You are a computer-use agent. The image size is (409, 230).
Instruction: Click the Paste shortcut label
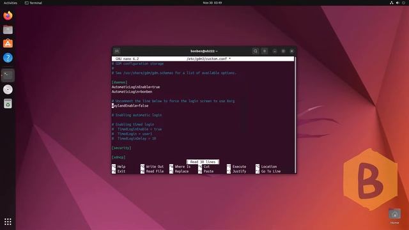point(208,171)
